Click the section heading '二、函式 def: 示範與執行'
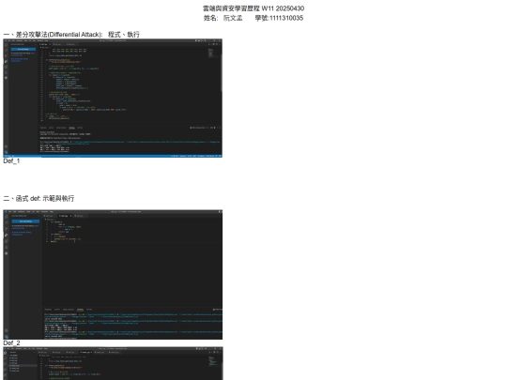 point(38,198)
